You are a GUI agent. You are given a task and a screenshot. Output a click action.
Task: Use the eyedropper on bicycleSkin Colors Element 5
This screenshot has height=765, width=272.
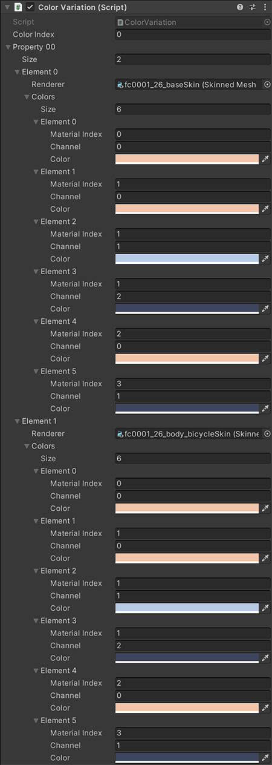[265, 758]
